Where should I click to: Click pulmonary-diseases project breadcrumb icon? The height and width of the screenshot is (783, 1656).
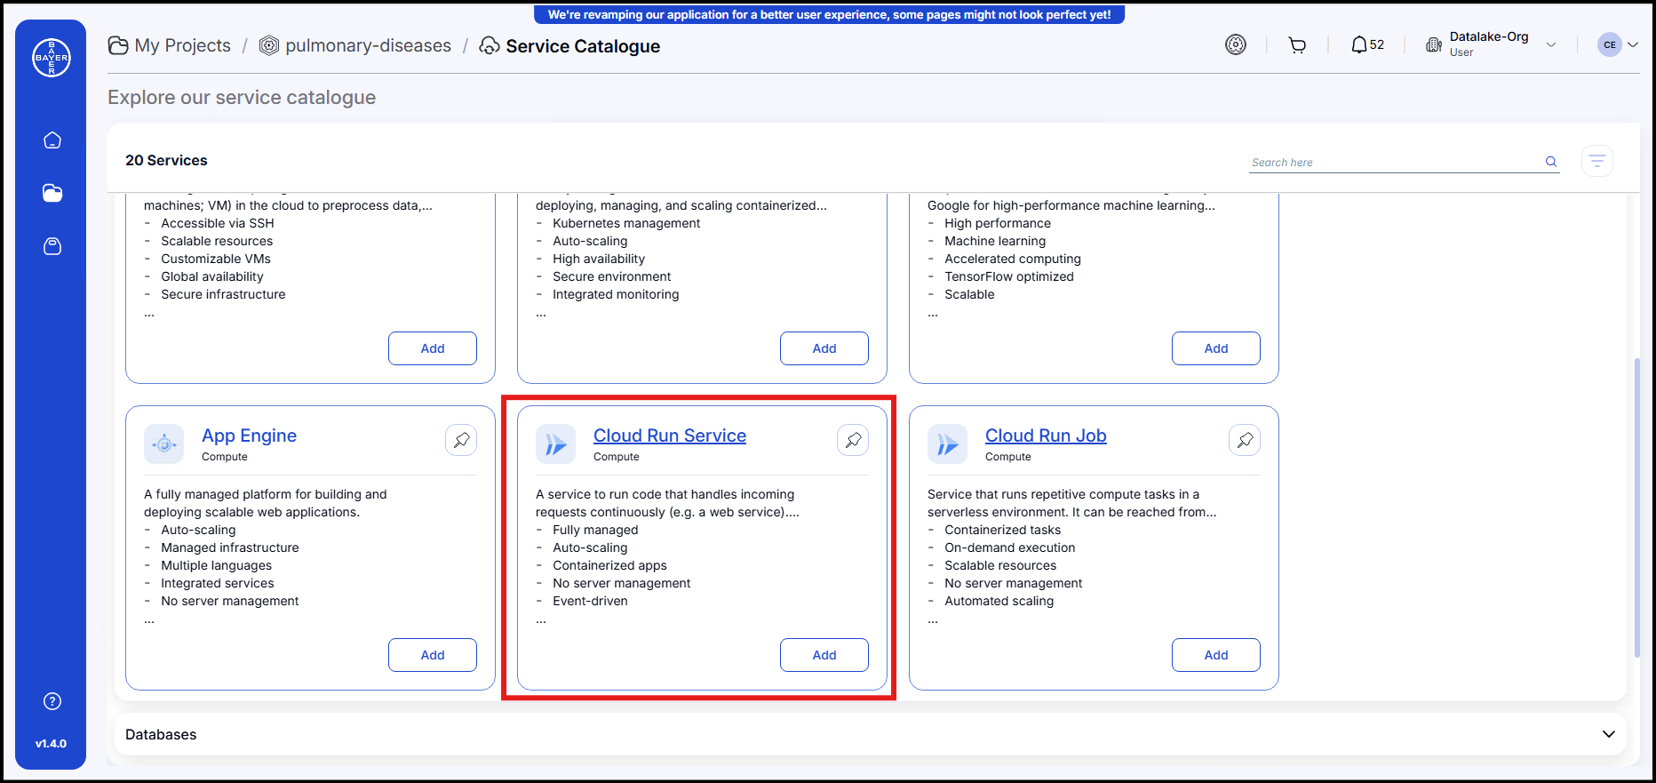(x=269, y=45)
